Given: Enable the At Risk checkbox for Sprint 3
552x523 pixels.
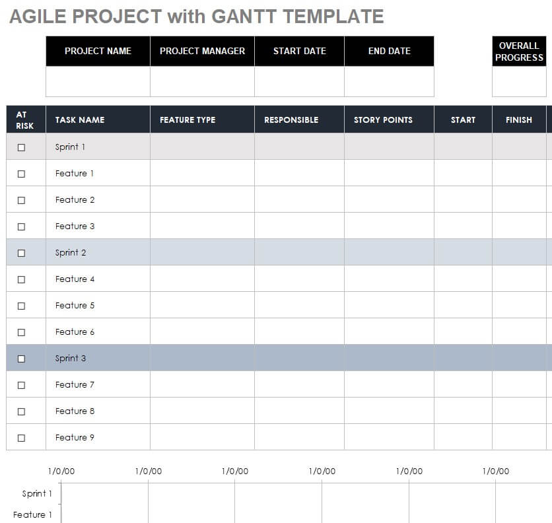Looking at the screenshot, I should 21,359.
